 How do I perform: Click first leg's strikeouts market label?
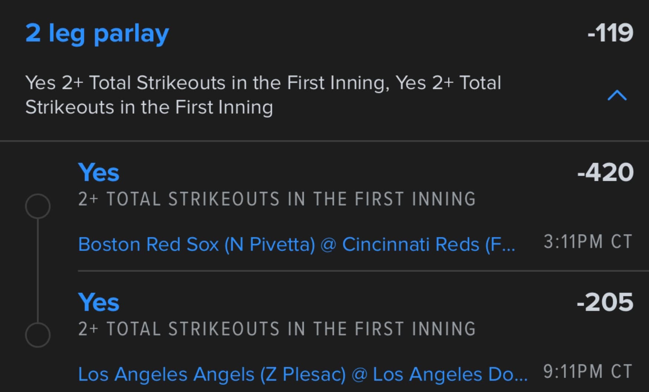click(x=277, y=199)
